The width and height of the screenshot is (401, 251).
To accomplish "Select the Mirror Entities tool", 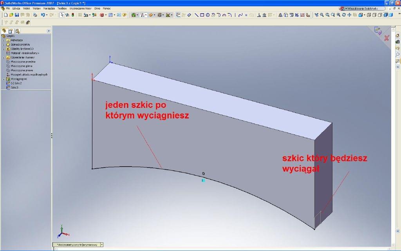I will 280,15.
